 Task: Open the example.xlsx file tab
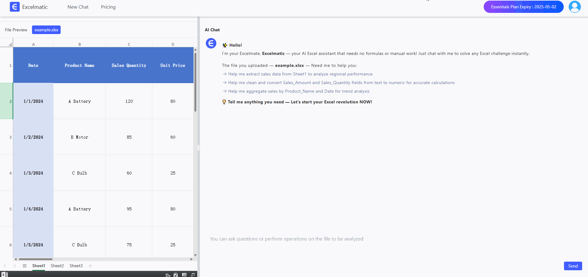pos(46,30)
